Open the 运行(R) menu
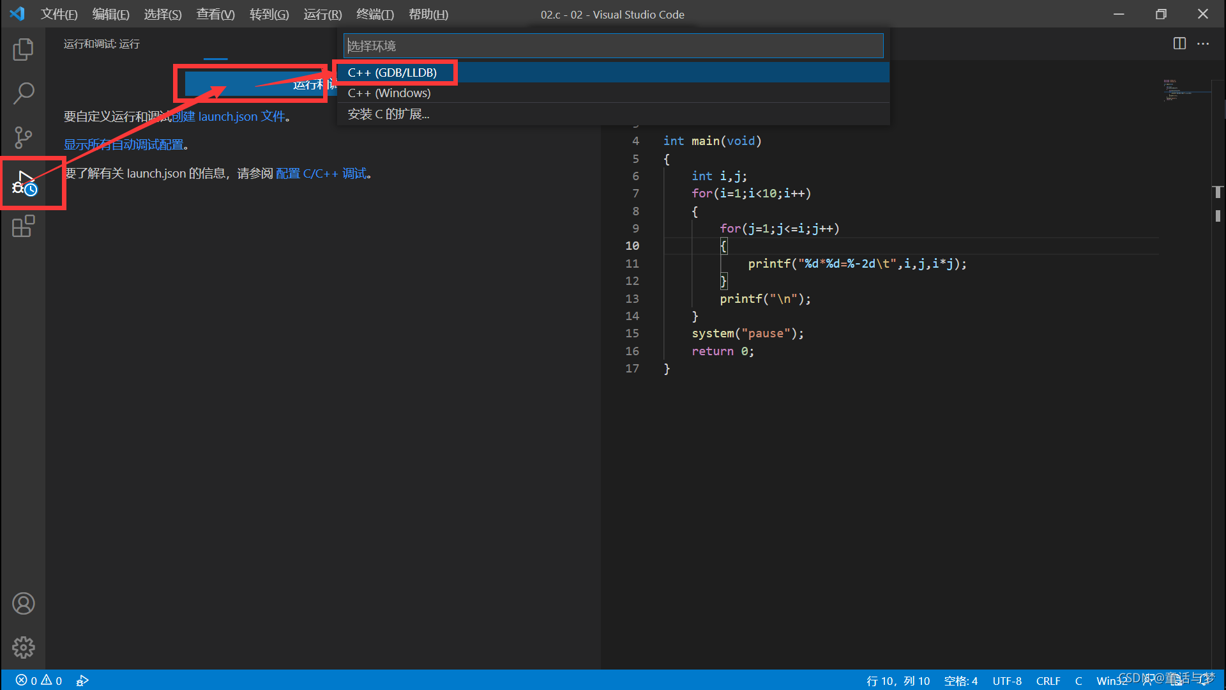Screen dimensions: 1226x690 click(x=322, y=14)
